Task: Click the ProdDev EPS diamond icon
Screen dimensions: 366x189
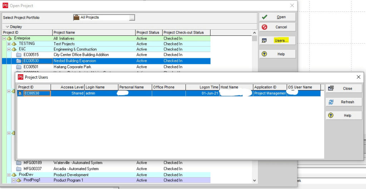Action: [14, 175]
